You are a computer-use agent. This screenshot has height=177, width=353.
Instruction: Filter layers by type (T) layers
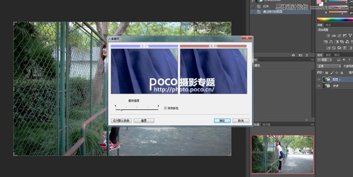tap(349, 60)
